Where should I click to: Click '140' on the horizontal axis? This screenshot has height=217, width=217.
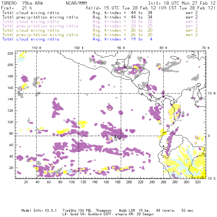click(95, 182)
